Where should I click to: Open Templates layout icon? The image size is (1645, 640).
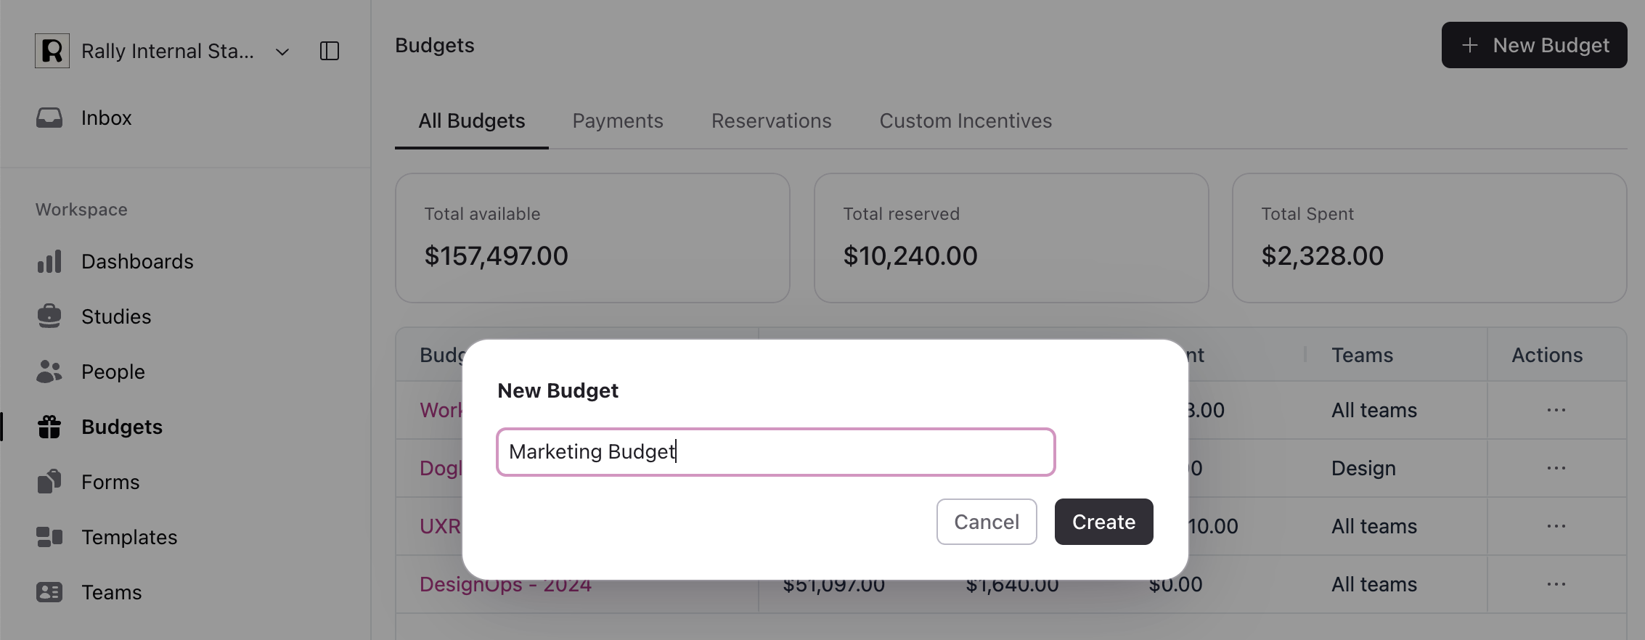[49, 537]
